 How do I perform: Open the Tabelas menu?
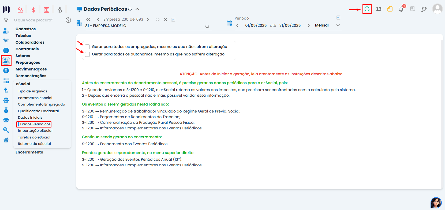23,36
